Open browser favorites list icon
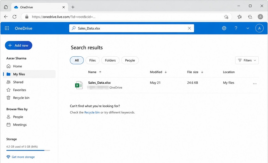The height and width of the screenshot is (163, 268). (x=240, y=16)
